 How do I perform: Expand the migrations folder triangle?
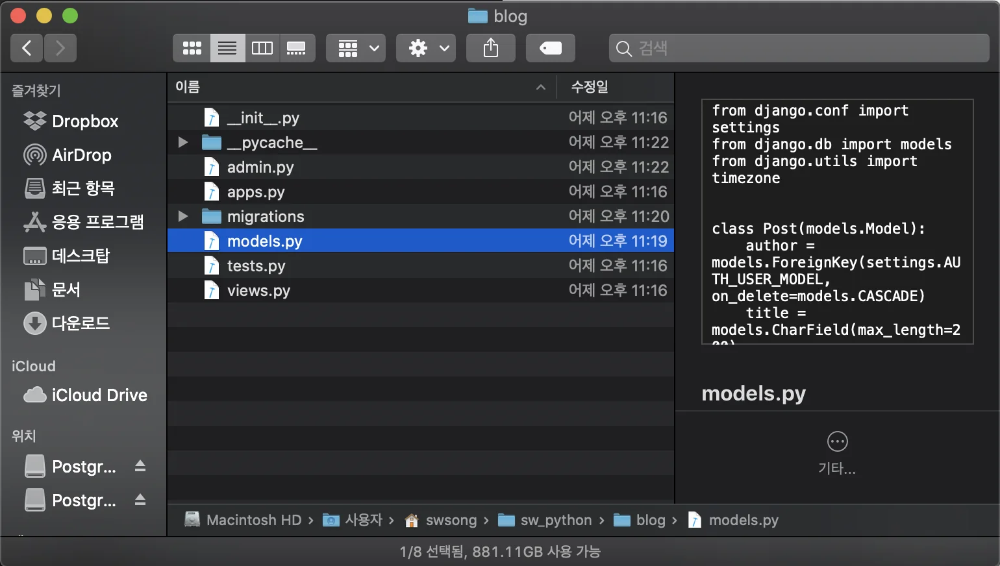183,216
